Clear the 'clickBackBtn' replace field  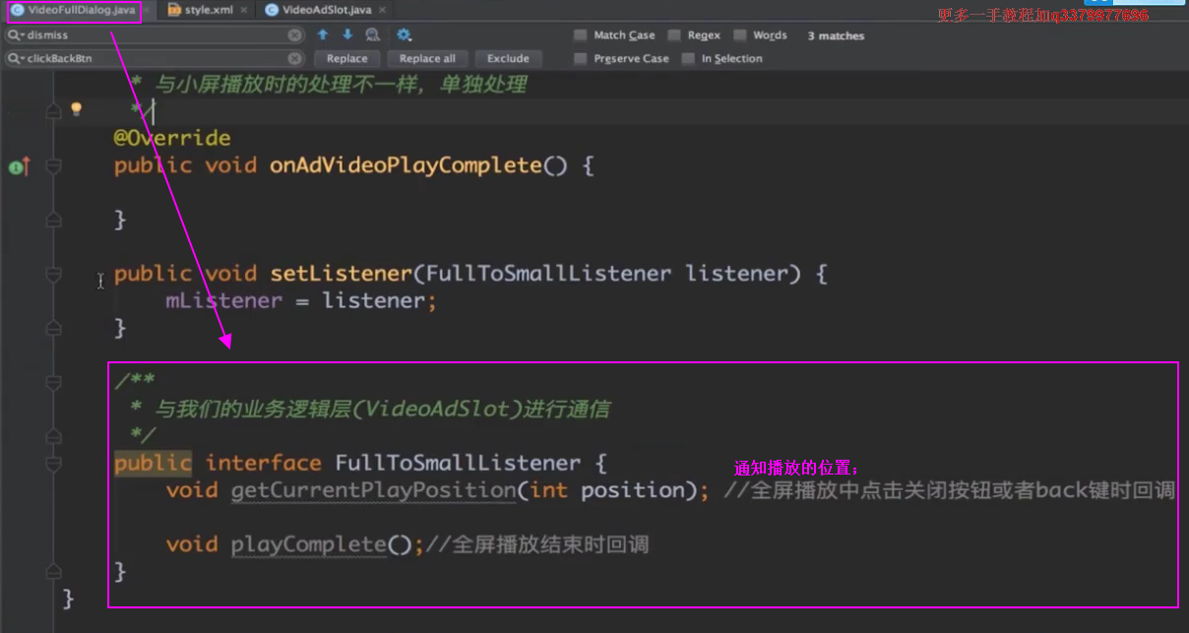tap(294, 59)
